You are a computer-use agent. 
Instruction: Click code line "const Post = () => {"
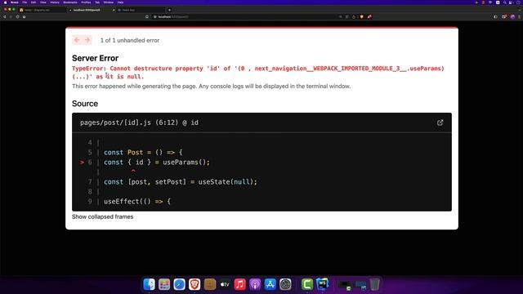point(143,153)
